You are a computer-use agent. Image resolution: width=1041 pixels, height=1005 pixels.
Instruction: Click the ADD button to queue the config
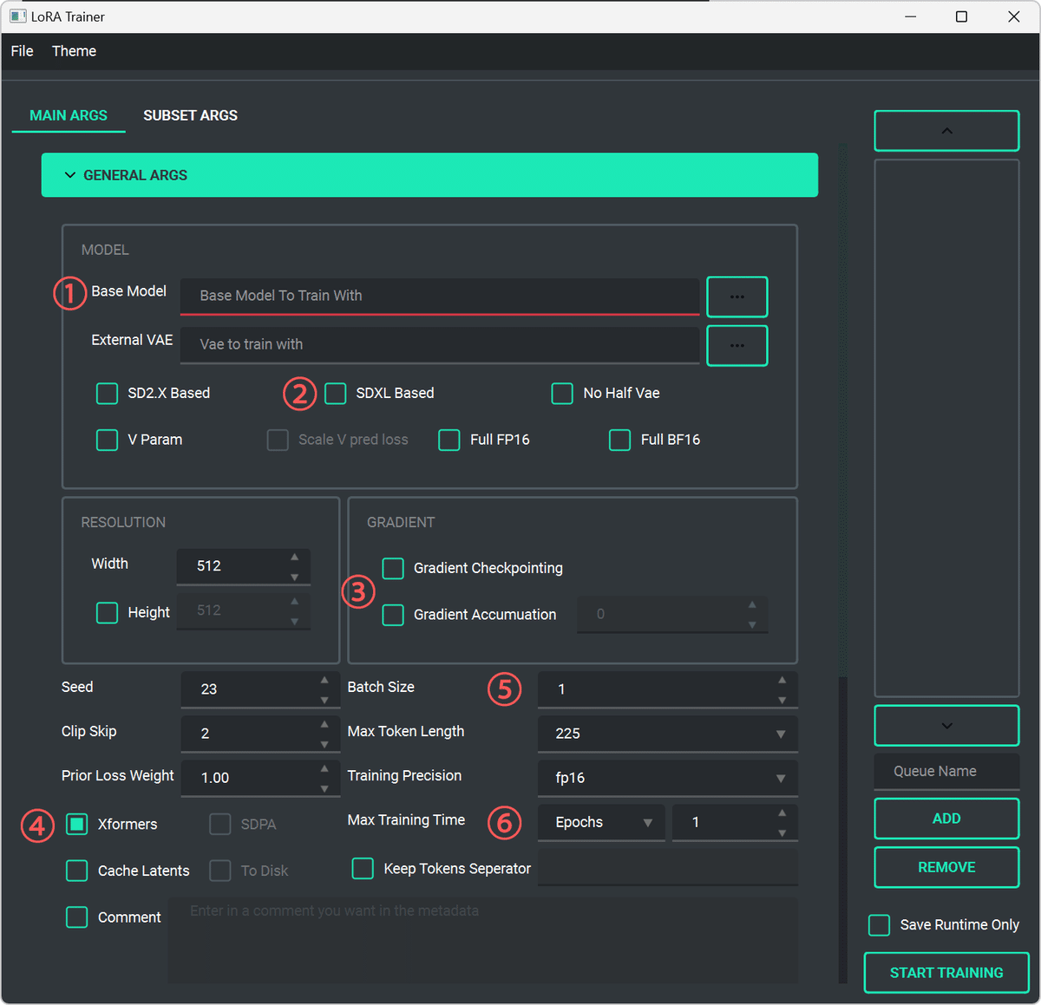click(946, 818)
